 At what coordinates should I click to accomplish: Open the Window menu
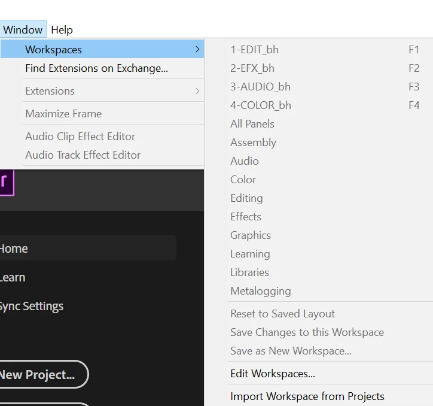point(23,29)
